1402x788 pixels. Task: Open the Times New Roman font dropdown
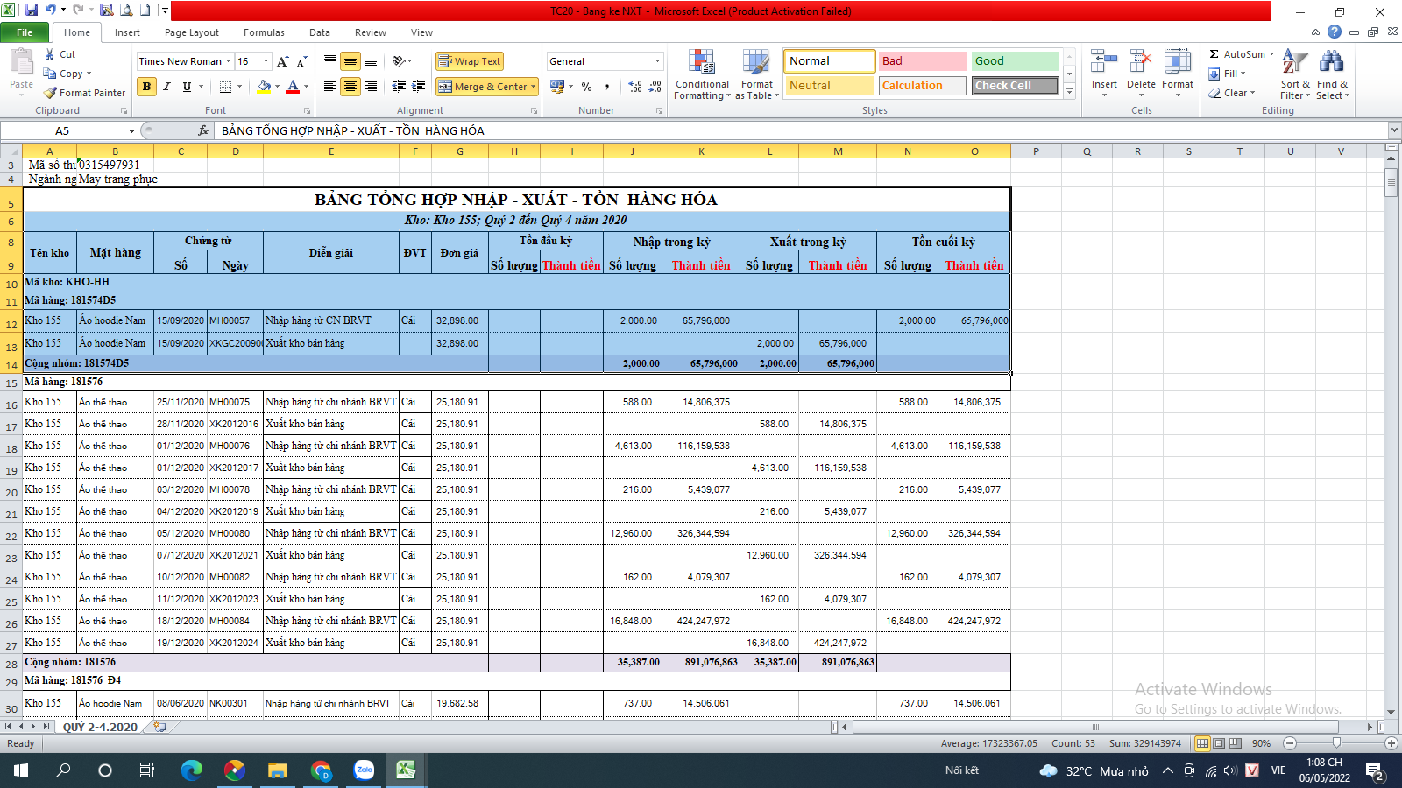tap(228, 61)
